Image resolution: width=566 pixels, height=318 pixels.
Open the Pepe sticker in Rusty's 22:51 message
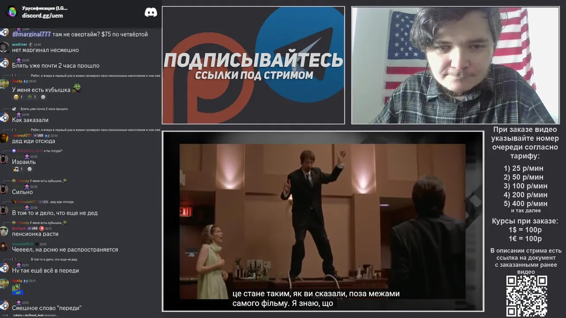tap(17, 289)
